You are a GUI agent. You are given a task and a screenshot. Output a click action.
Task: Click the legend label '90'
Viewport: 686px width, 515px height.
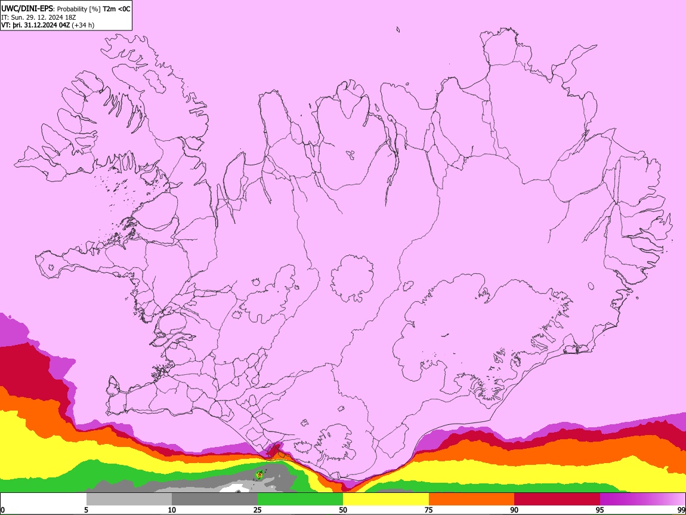(x=514, y=510)
